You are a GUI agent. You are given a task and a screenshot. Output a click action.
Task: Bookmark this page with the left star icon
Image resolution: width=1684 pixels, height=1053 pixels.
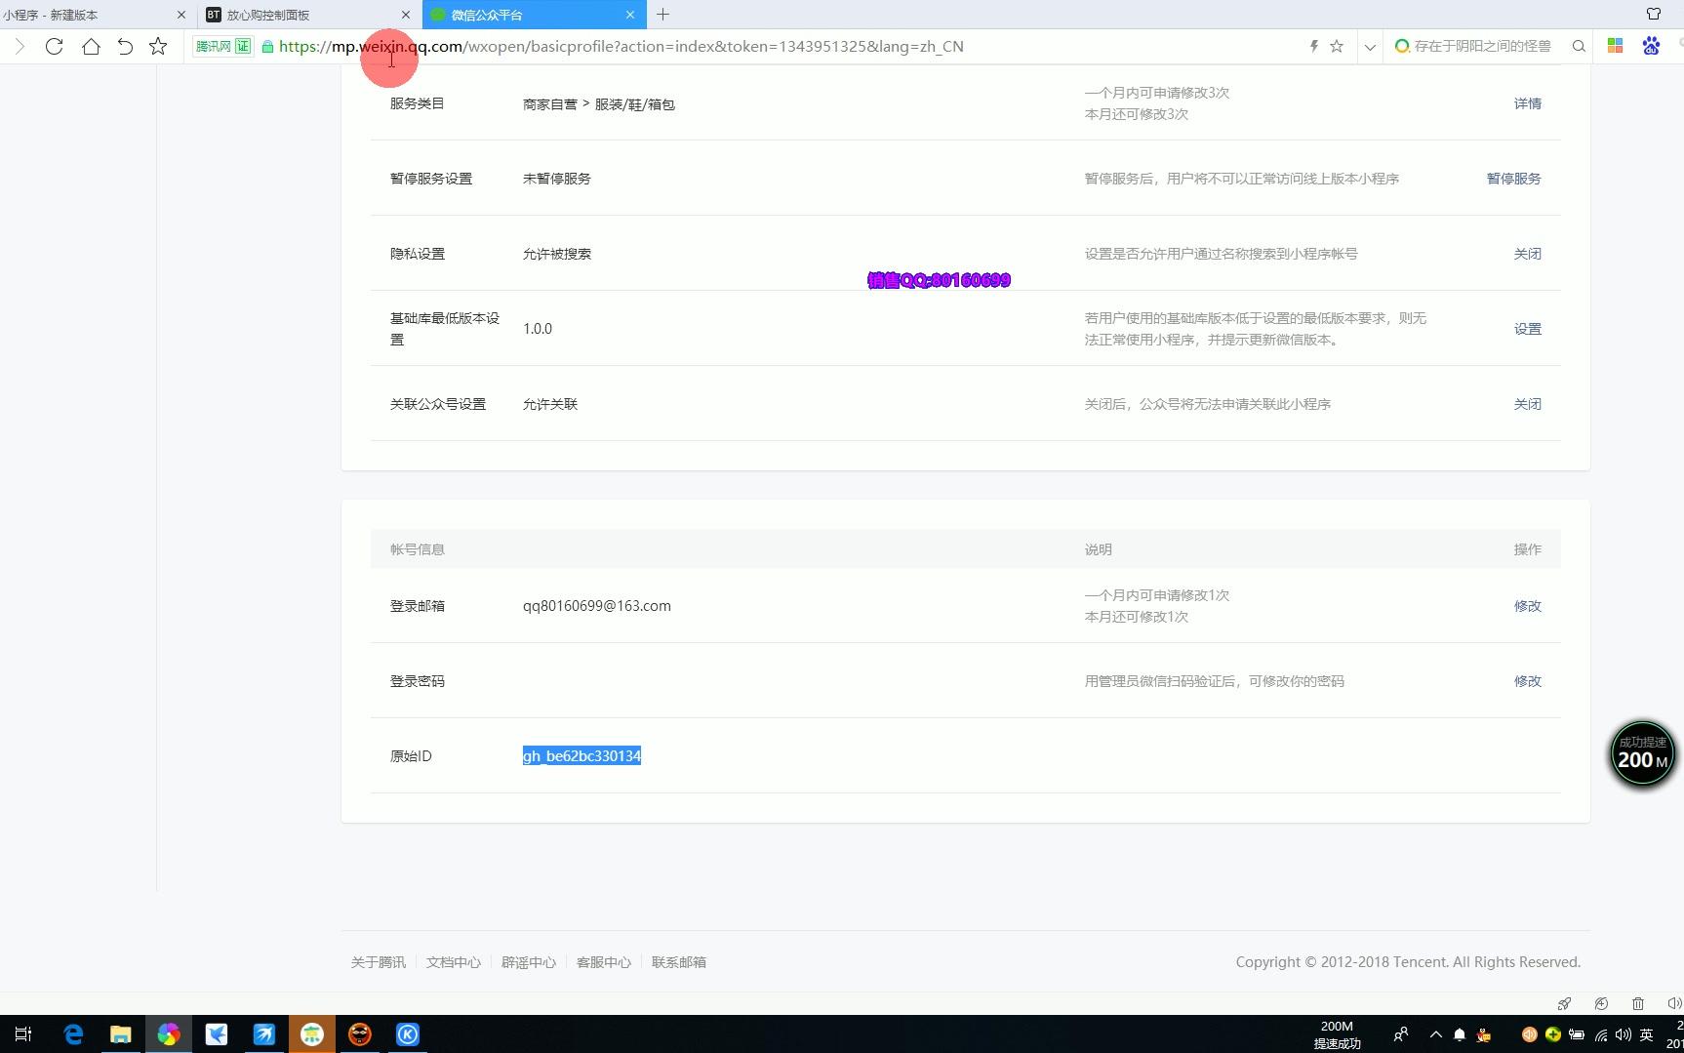[x=158, y=46]
